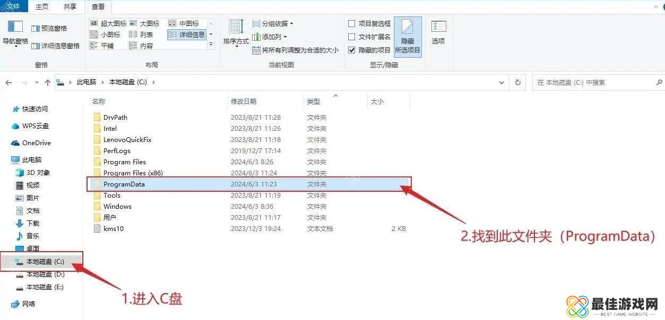Toggle file name extensions (文件扩展名) checkbox

click(351, 37)
